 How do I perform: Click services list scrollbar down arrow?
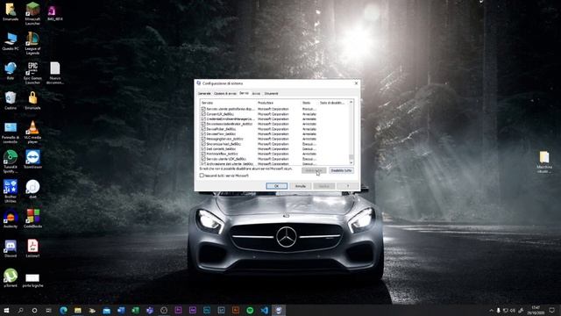pyautogui.click(x=351, y=162)
